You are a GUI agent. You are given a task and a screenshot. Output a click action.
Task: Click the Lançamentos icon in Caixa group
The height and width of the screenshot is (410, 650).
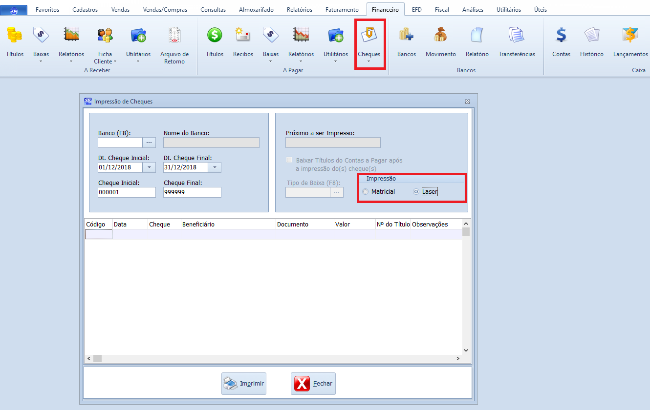coord(630,36)
